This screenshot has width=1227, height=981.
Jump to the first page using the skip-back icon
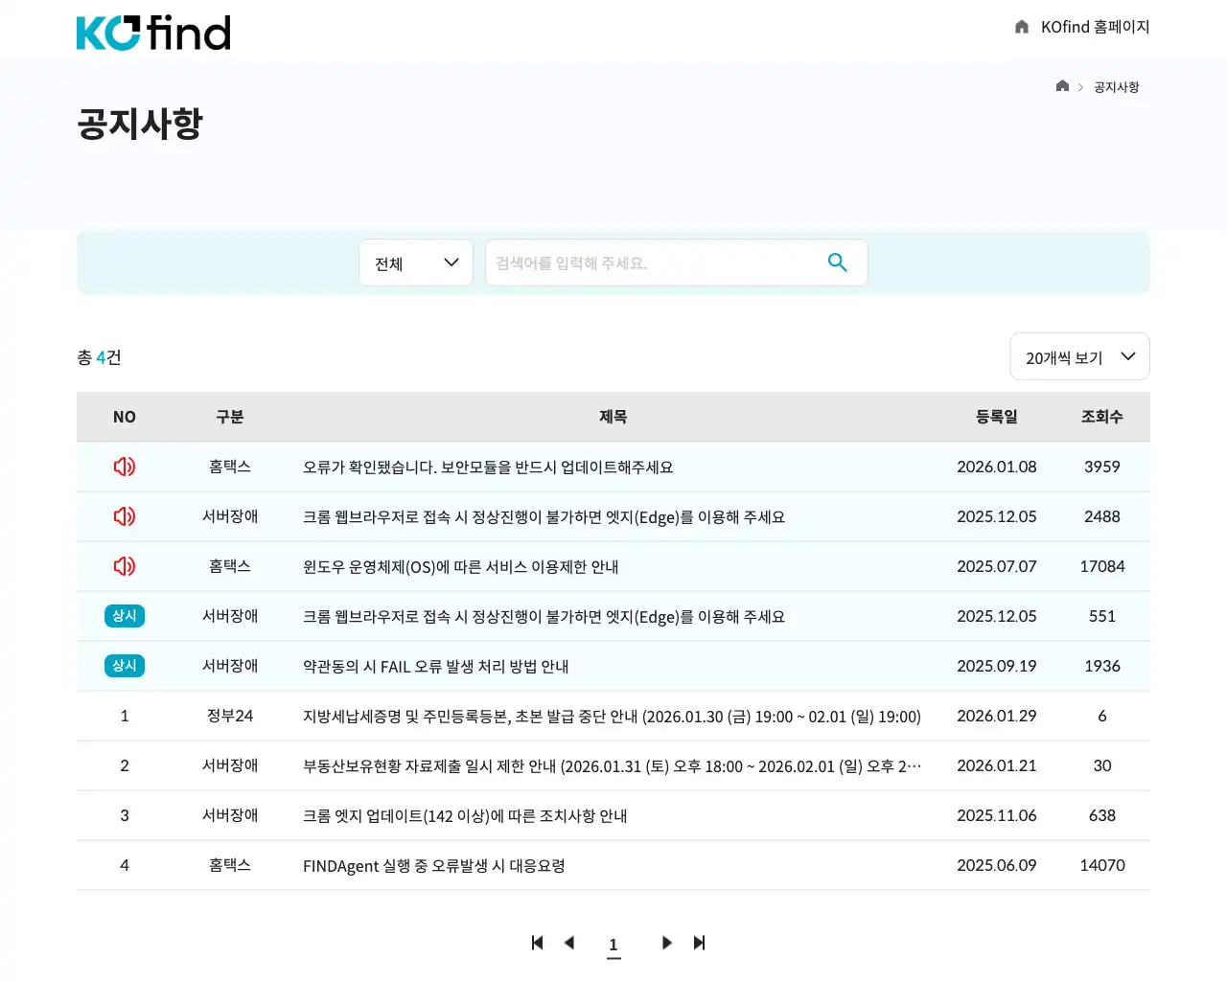click(537, 943)
